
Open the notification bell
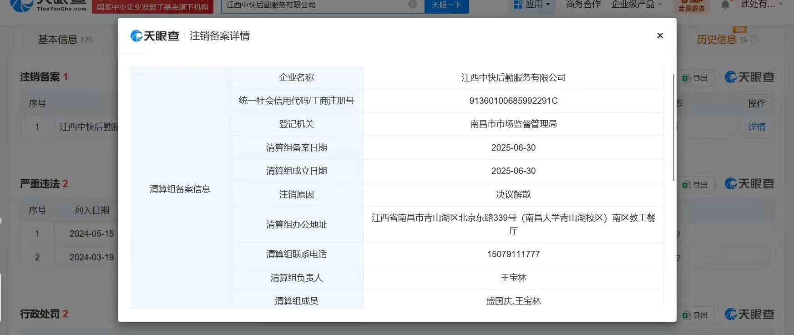725,5
